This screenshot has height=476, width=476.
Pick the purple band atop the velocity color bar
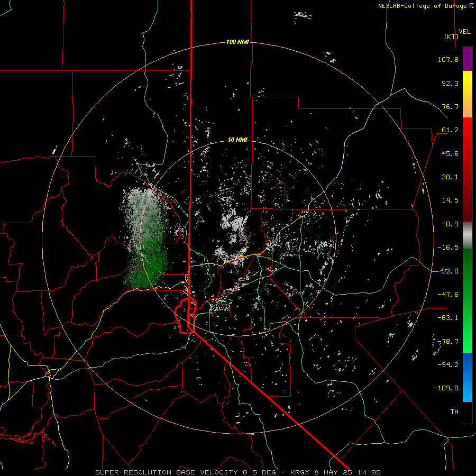tap(467, 59)
